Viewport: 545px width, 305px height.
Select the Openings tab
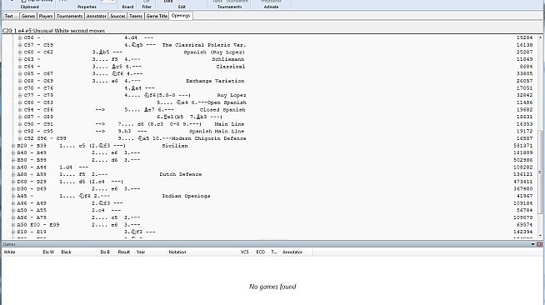pos(181,16)
